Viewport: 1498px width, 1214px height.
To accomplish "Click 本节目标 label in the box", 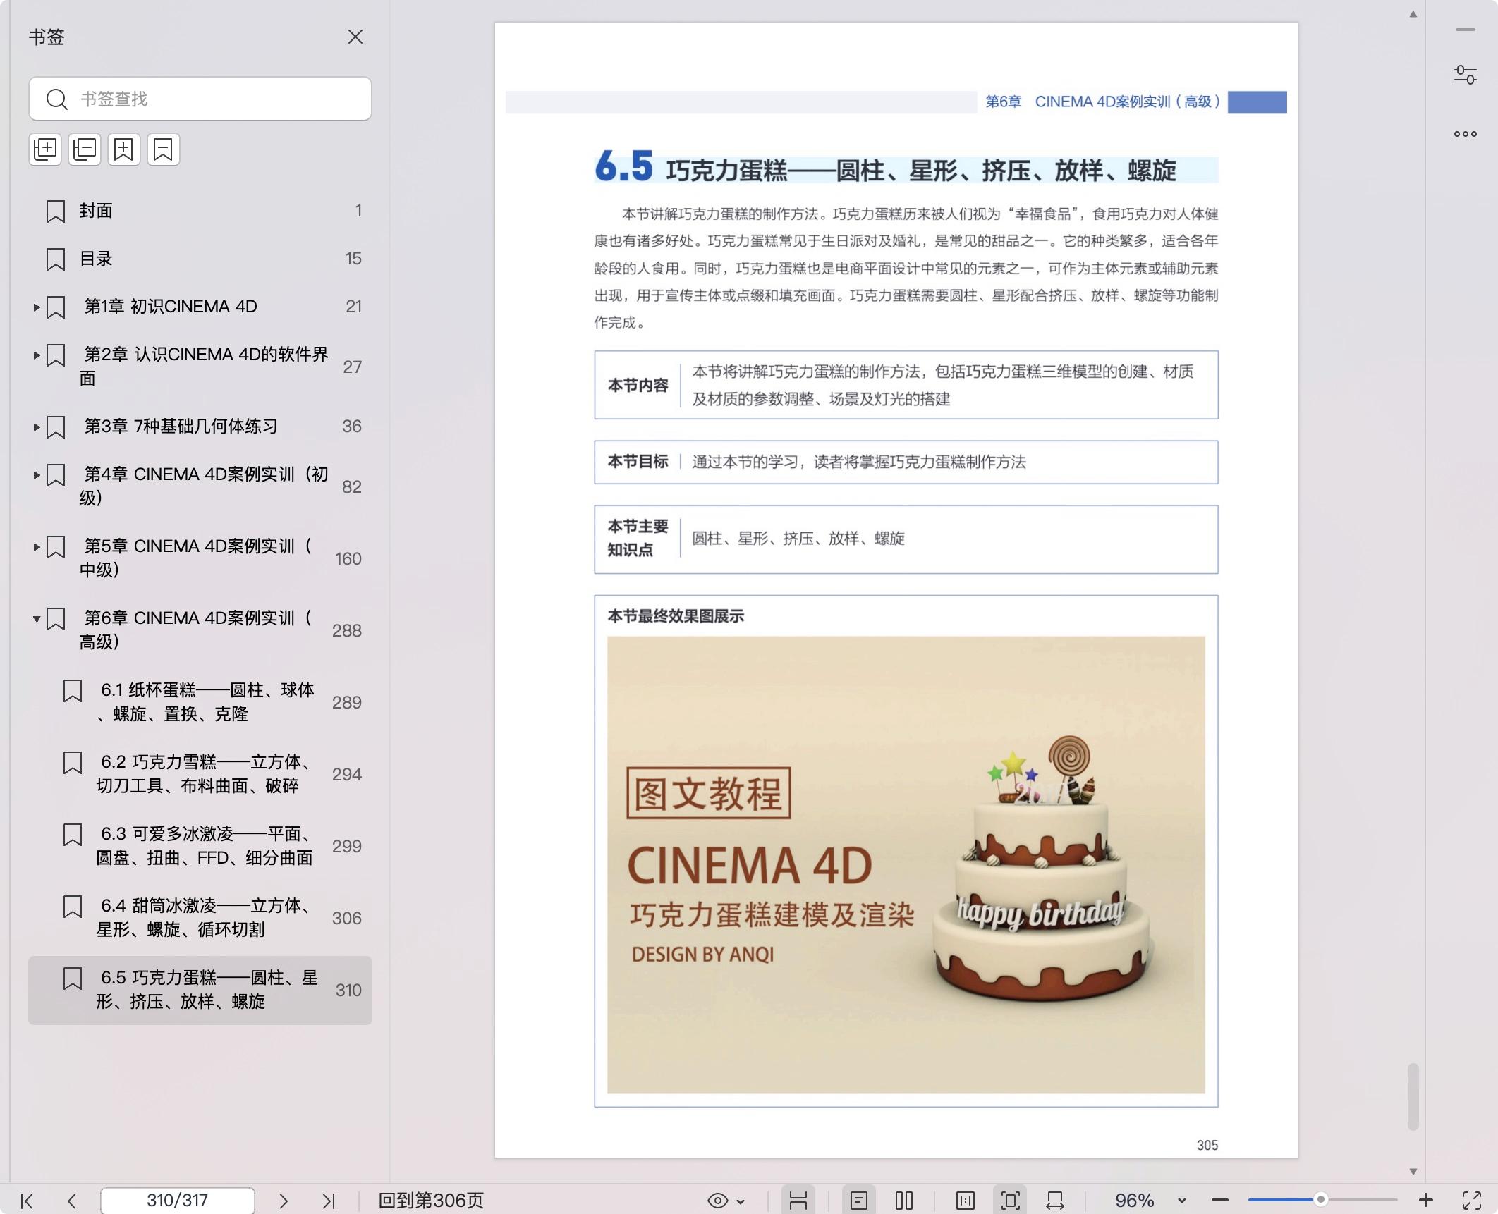I will coord(638,462).
